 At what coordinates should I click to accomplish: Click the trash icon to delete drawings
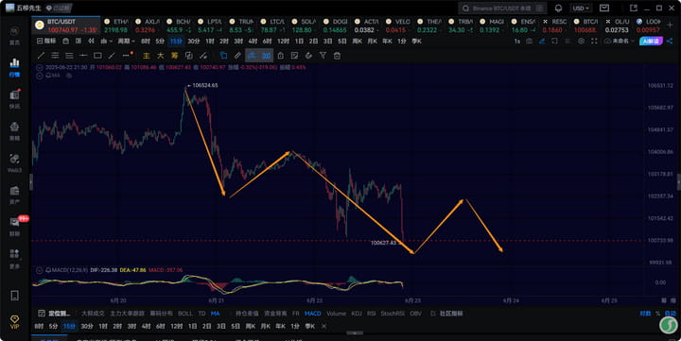pyautogui.click(x=337, y=56)
